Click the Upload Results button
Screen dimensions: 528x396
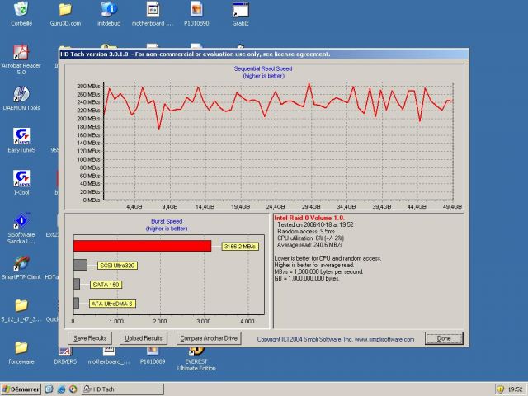click(144, 338)
